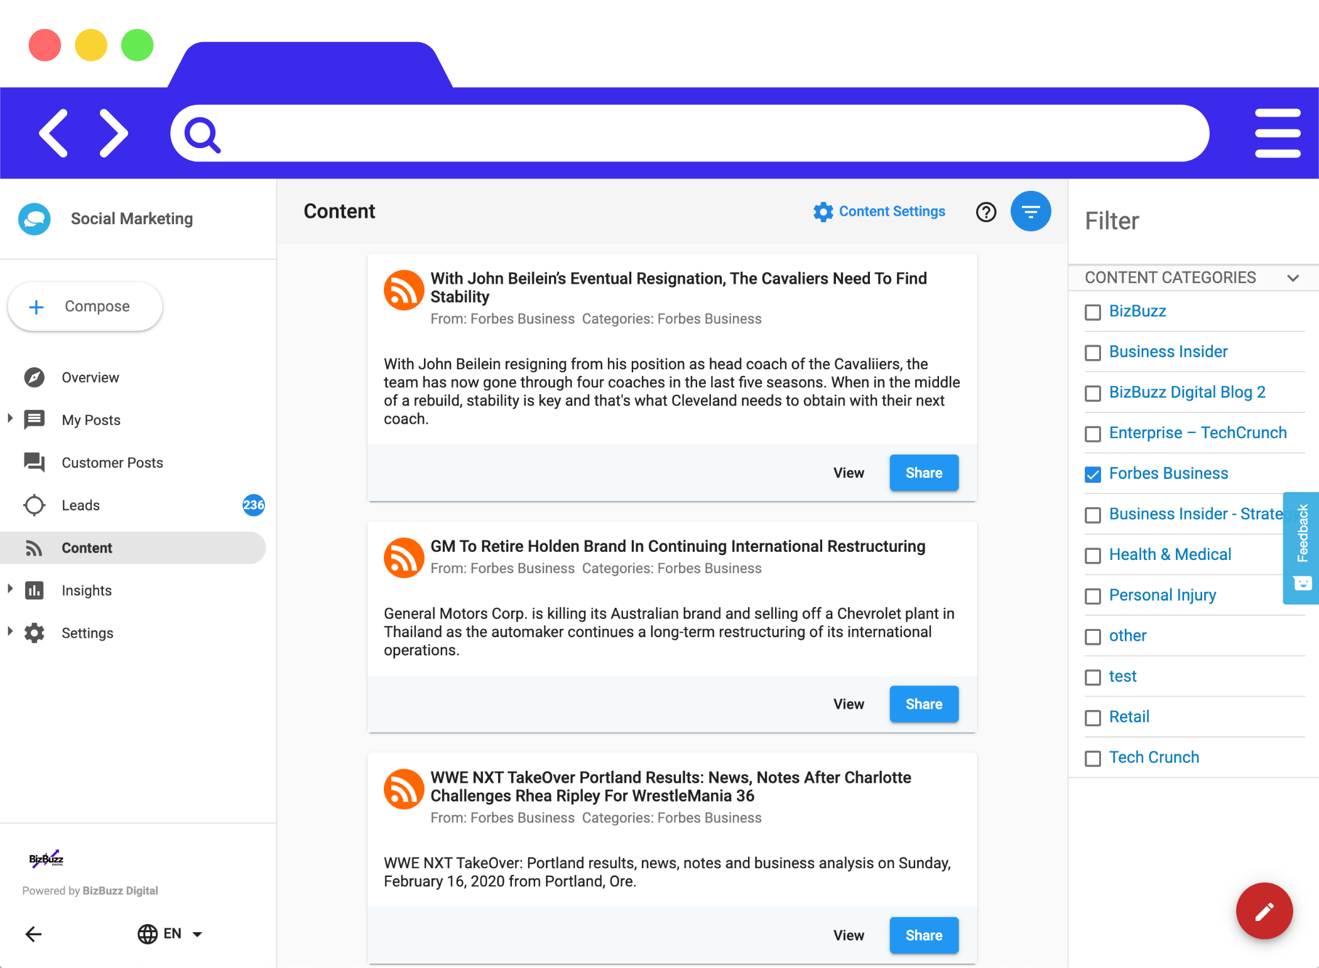Click the back arrow at sidebar bottom
Viewport: 1319px width, 968px height.
coord(34,934)
